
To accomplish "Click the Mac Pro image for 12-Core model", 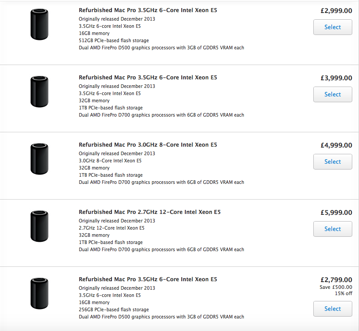I will (39, 226).
